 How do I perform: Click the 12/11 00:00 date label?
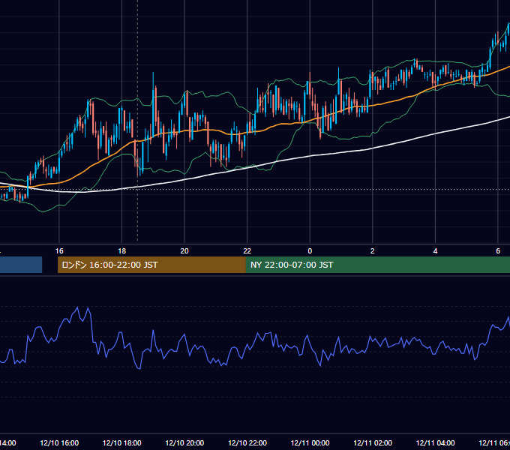(x=310, y=442)
